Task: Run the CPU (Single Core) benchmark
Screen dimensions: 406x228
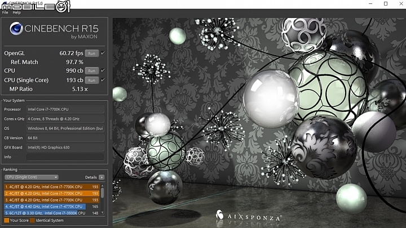Action: point(92,80)
